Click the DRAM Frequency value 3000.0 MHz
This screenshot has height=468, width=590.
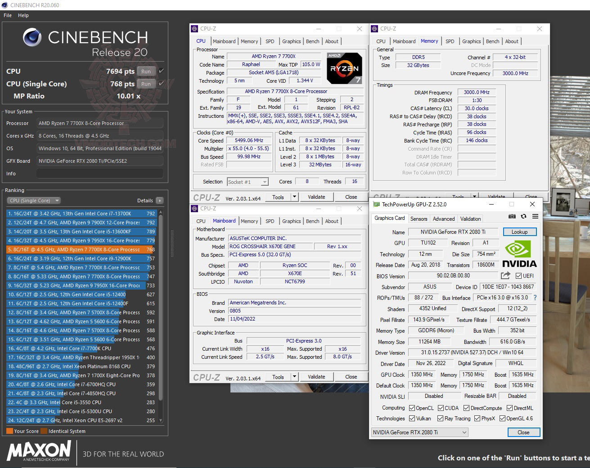tap(477, 92)
